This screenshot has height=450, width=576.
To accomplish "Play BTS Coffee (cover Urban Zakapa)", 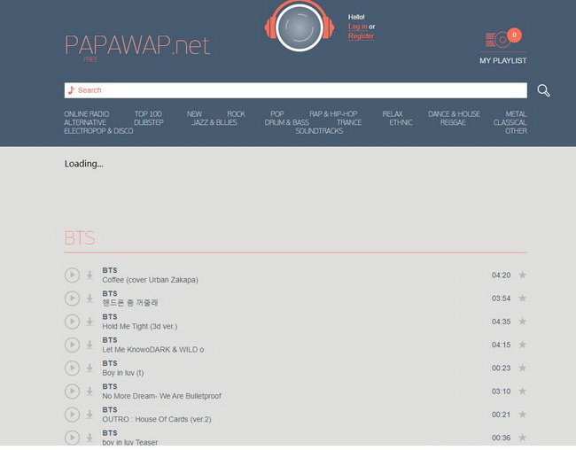I will pyautogui.click(x=72, y=275).
